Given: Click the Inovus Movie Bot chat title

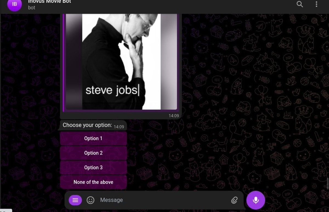Looking at the screenshot, I should pos(50,2).
